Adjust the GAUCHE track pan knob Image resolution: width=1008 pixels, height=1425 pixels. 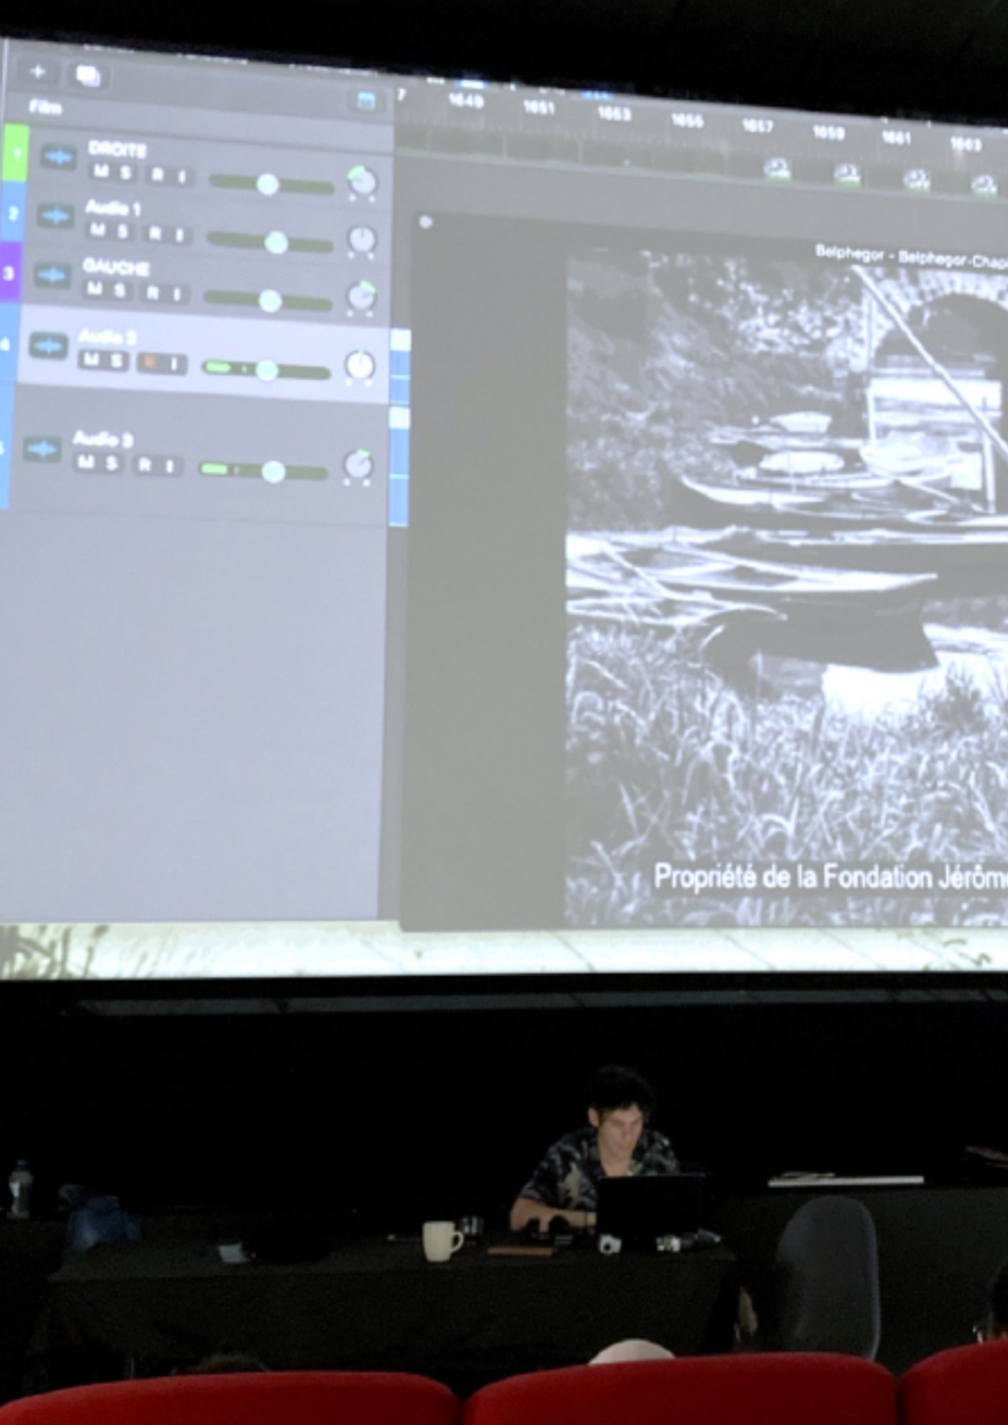(x=360, y=296)
